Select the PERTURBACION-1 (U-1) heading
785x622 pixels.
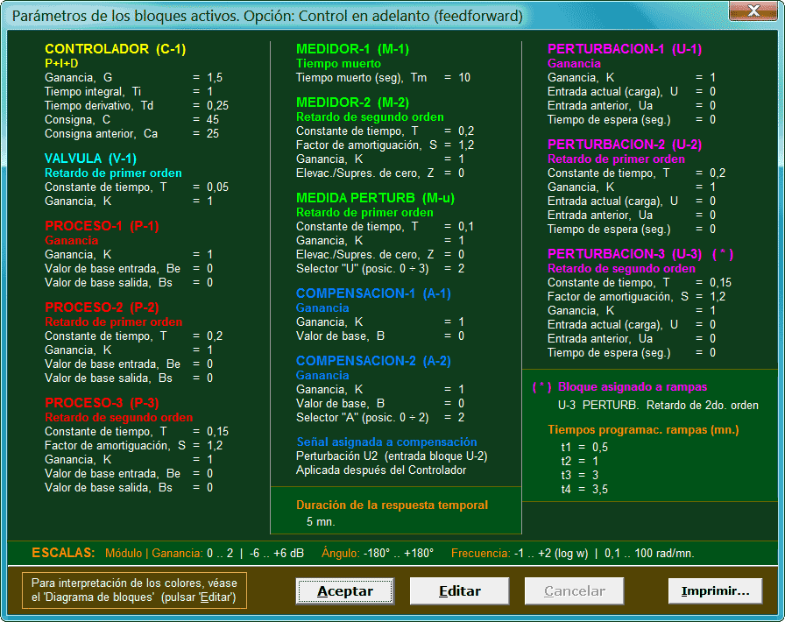tap(625, 50)
